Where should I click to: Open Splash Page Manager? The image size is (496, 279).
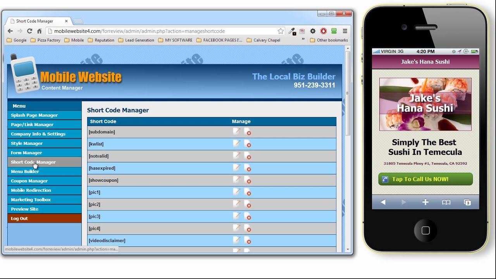[45, 115]
